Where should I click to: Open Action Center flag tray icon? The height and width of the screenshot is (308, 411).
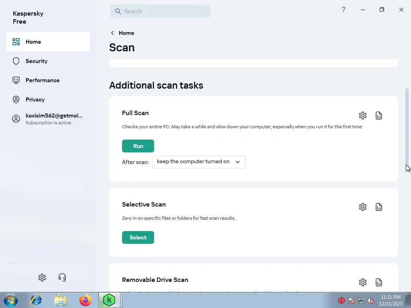[351, 300]
